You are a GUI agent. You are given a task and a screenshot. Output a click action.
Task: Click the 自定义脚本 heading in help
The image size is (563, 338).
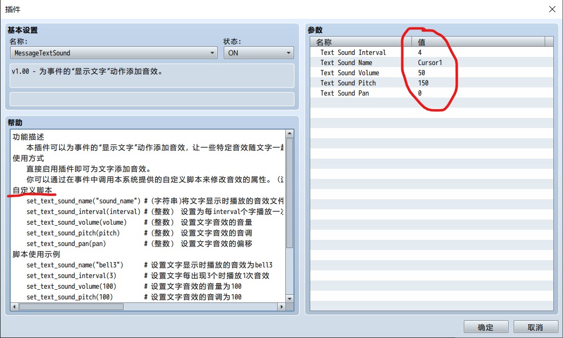point(33,190)
